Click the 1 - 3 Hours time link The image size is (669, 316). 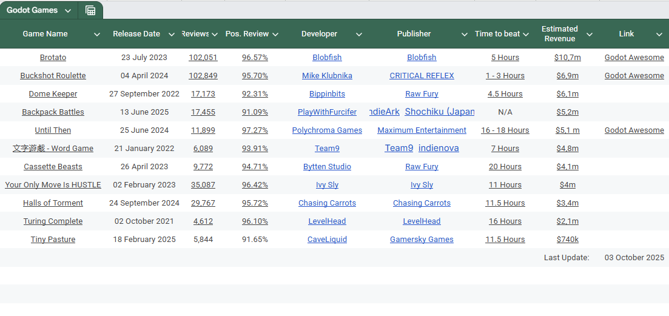pyautogui.click(x=505, y=76)
